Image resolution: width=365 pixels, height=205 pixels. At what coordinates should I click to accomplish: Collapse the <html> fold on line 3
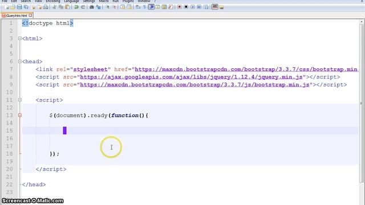point(20,38)
